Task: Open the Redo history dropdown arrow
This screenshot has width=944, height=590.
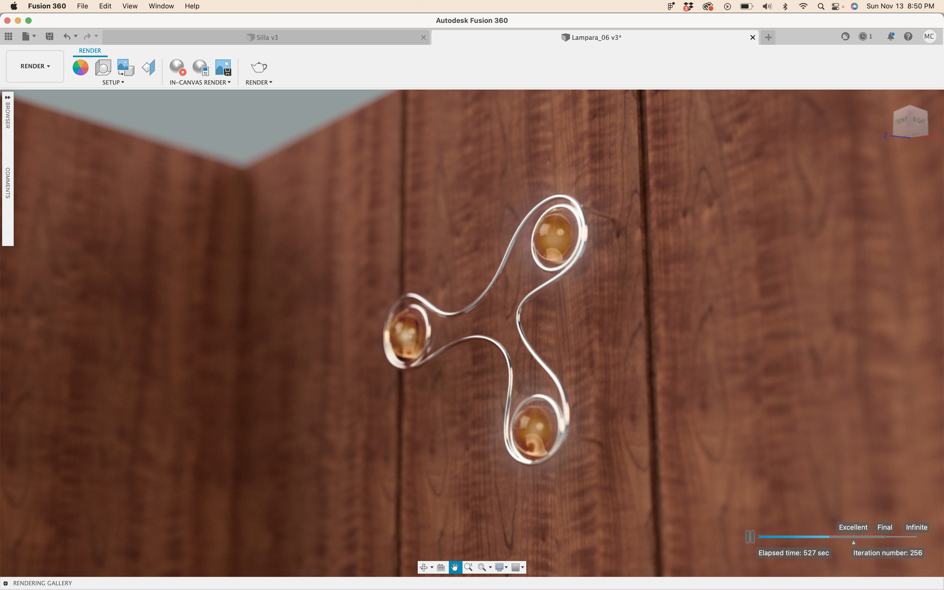Action: [96, 36]
